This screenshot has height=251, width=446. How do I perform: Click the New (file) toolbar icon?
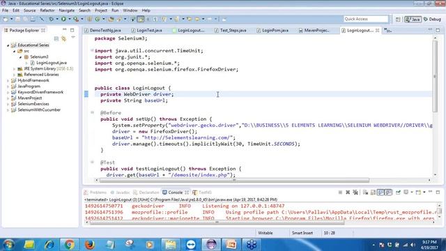click(6, 19)
